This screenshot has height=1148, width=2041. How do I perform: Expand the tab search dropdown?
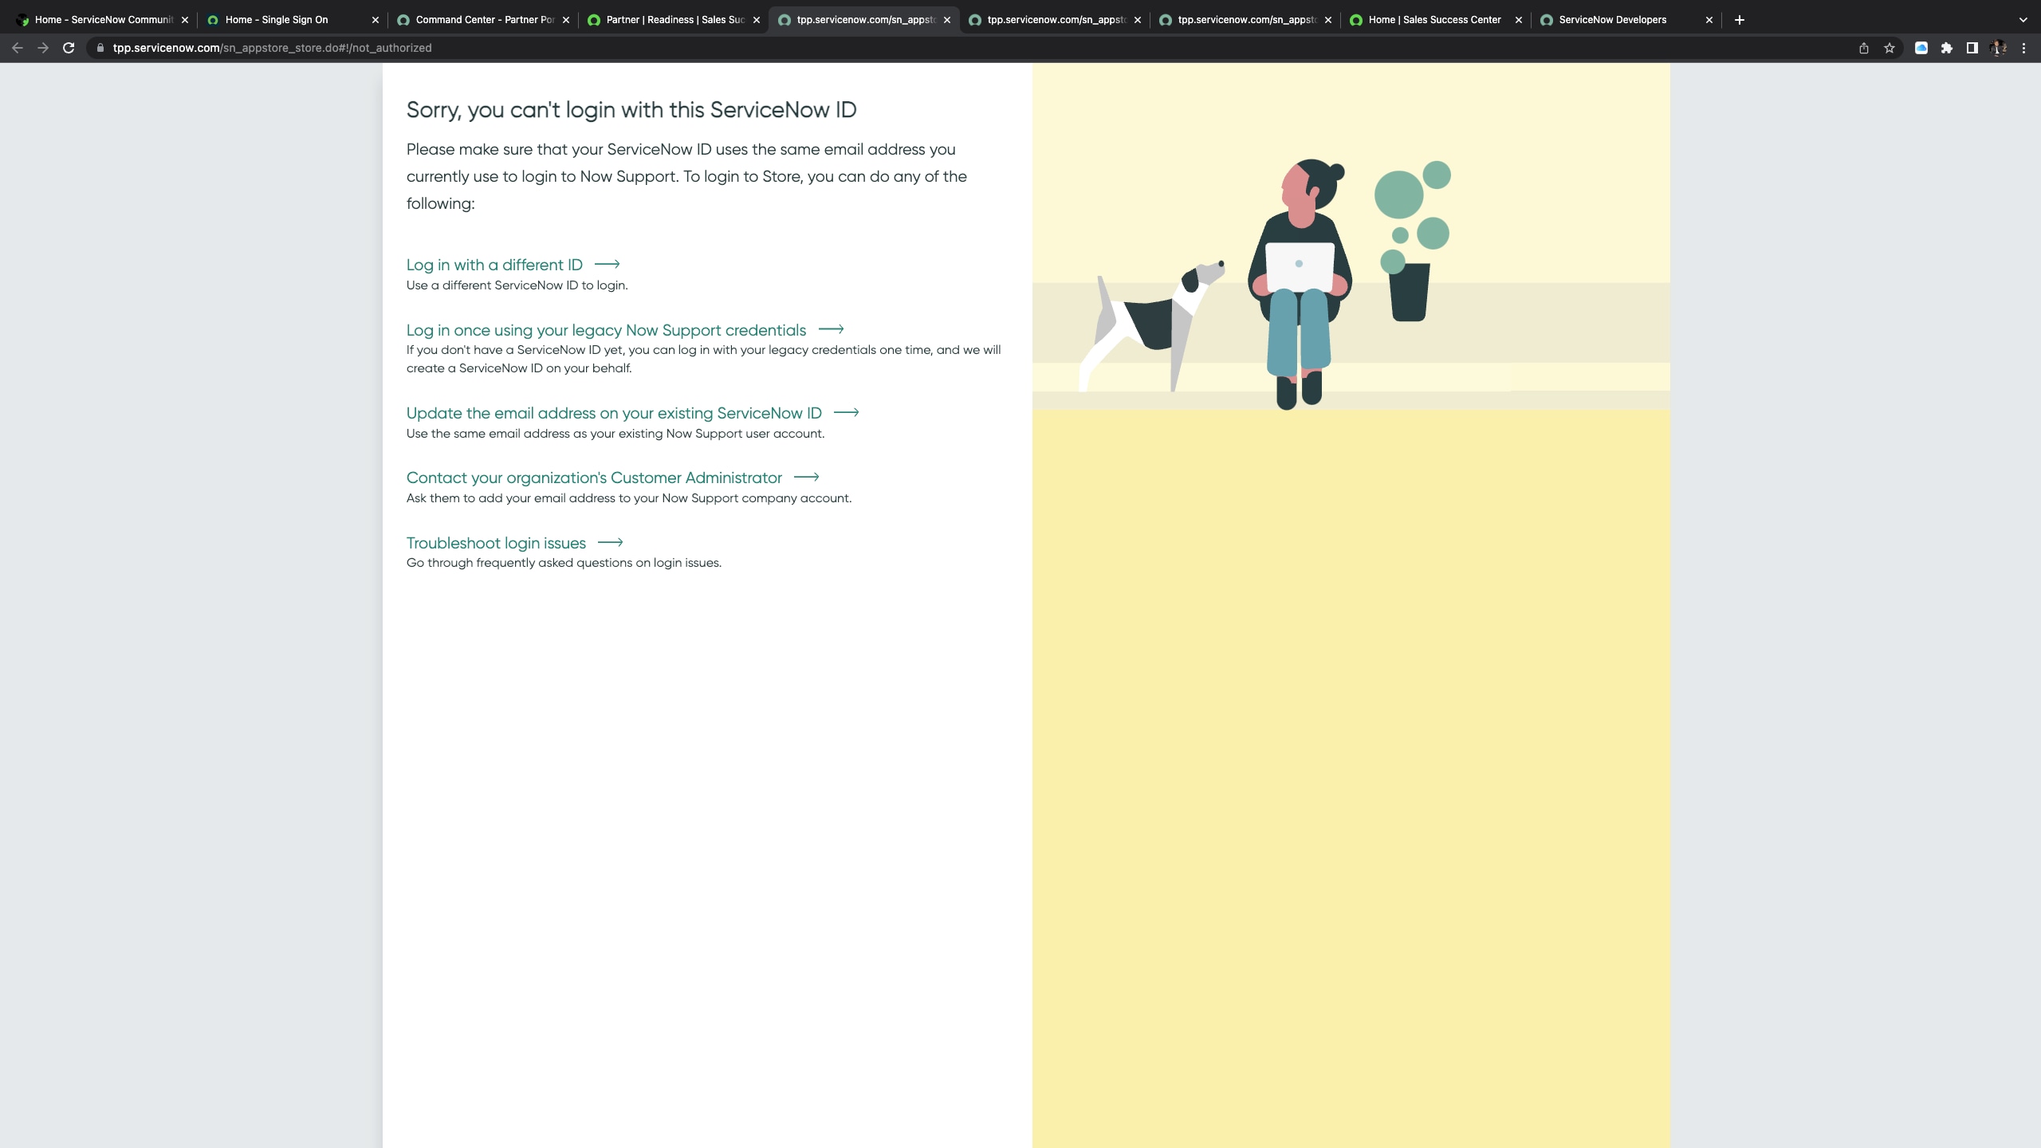pyautogui.click(x=2023, y=20)
